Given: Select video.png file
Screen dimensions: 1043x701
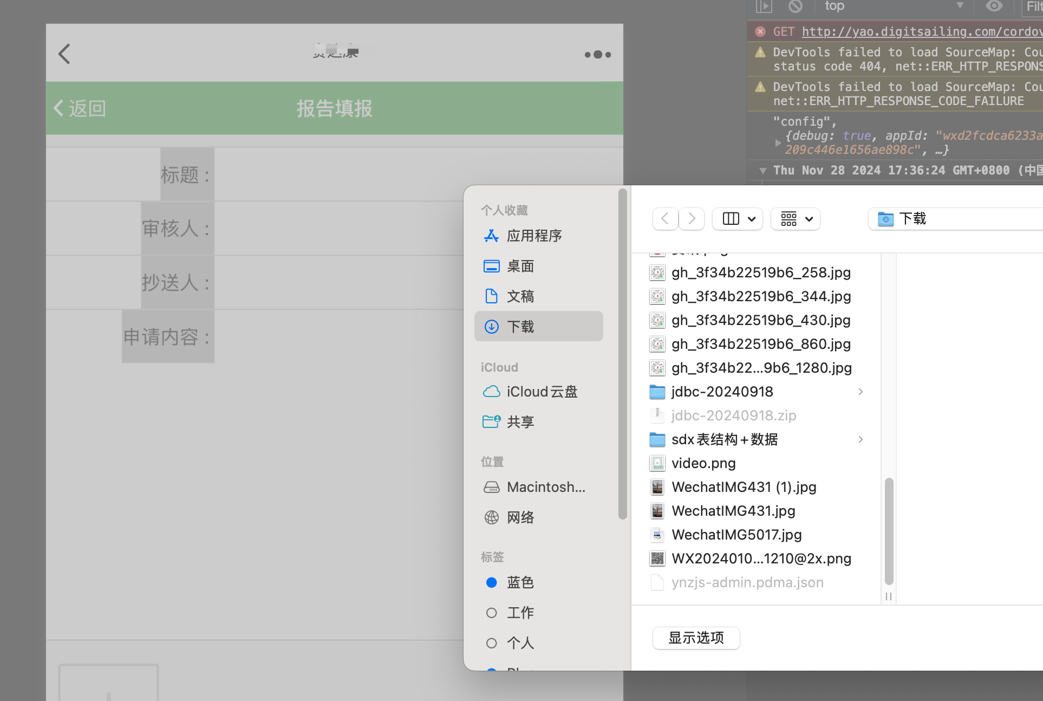Looking at the screenshot, I should tap(703, 463).
